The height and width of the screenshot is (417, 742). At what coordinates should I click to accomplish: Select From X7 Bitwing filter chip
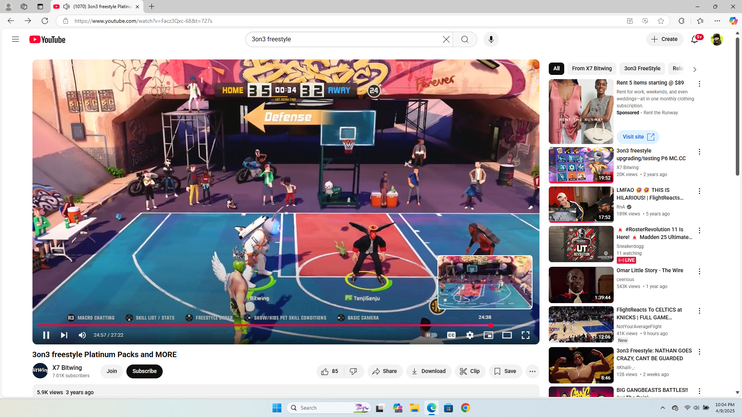[592, 69]
